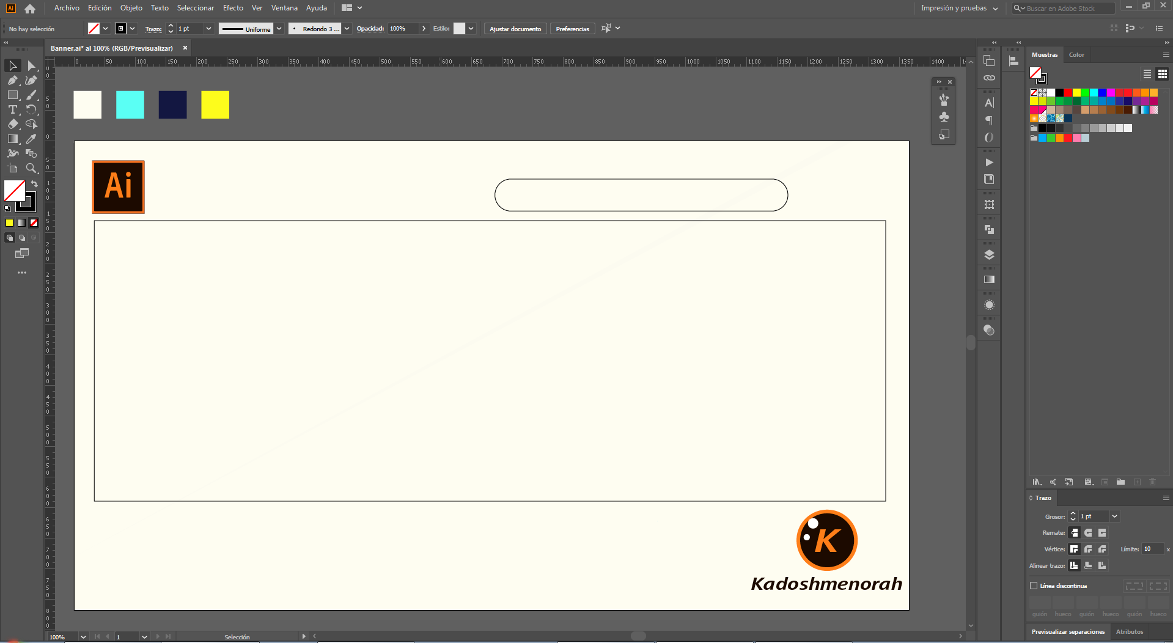This screenshot has height=643, width=1173.
Task: Open the Trazo stroke weight dropdown in control bar
Action: click(x=208, y=29)
